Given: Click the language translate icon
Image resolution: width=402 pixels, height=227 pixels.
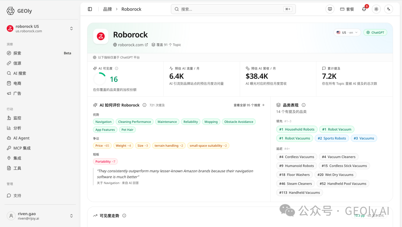Looking at the screenshot, I should 389,9.
